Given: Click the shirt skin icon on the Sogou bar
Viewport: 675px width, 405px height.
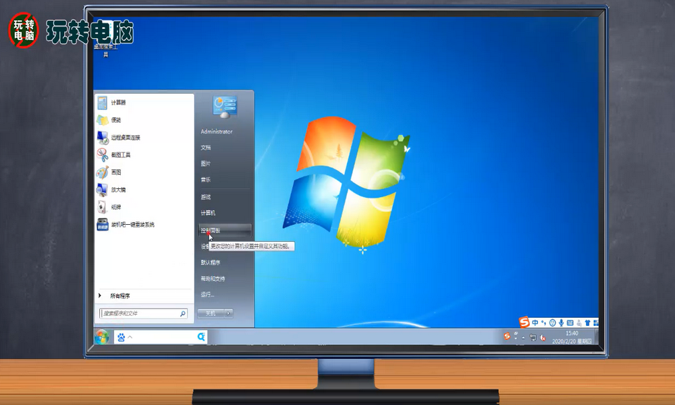Looking at the screenshot, I should click(x=588, y=323).
